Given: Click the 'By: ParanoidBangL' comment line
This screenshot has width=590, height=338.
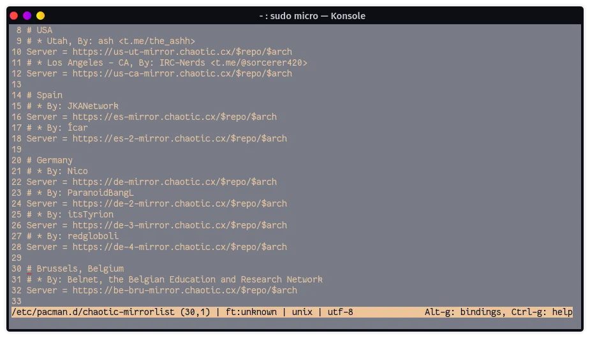Looking at the screenshot, I should (x=80, y=193).
